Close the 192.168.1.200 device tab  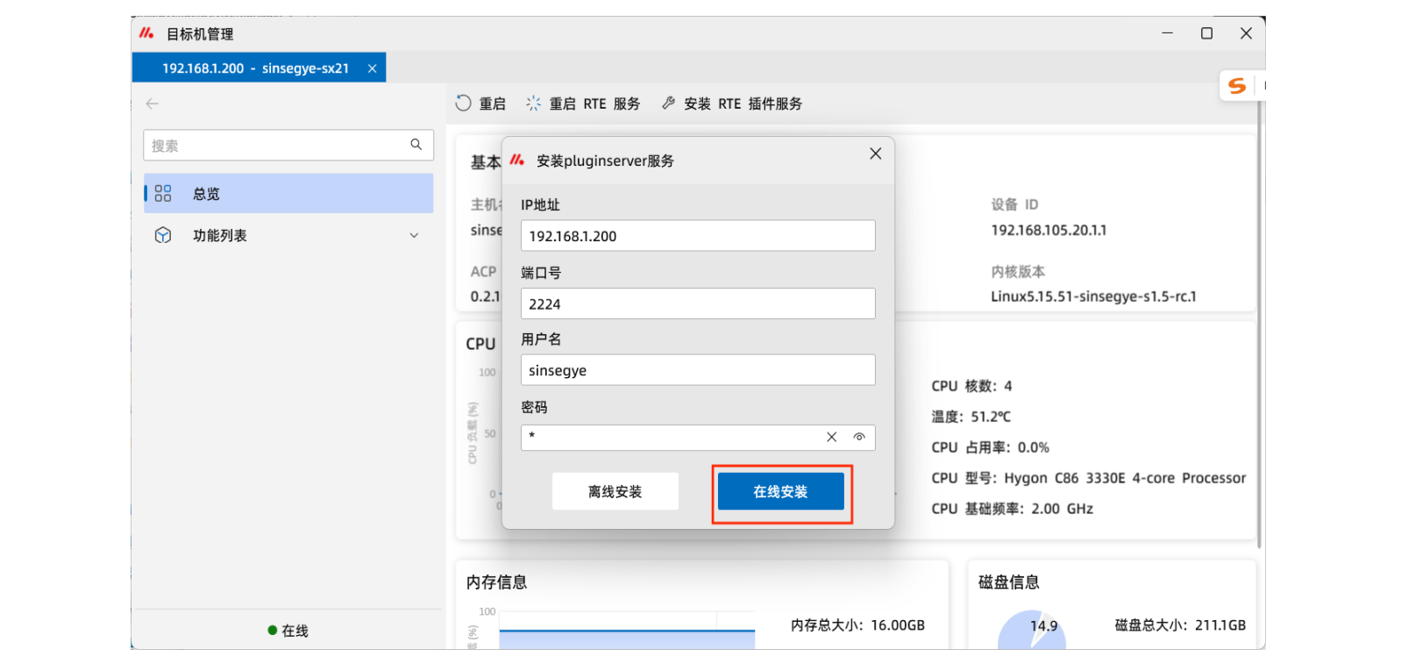[373, 68]
